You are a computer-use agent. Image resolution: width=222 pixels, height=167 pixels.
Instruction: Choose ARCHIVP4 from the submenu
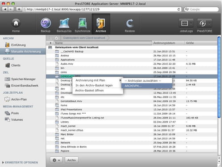147,86
